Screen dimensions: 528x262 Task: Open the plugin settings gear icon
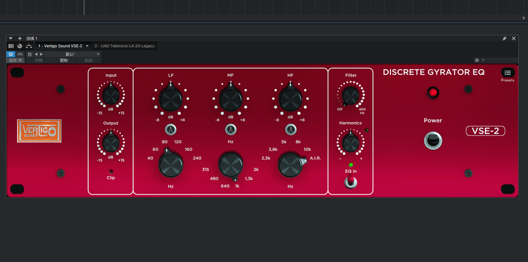pyautogui.click(x=477, y=60)
